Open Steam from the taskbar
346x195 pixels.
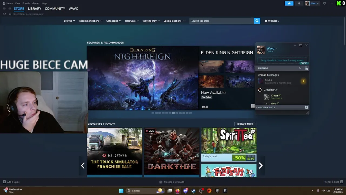tap(193, 191)
